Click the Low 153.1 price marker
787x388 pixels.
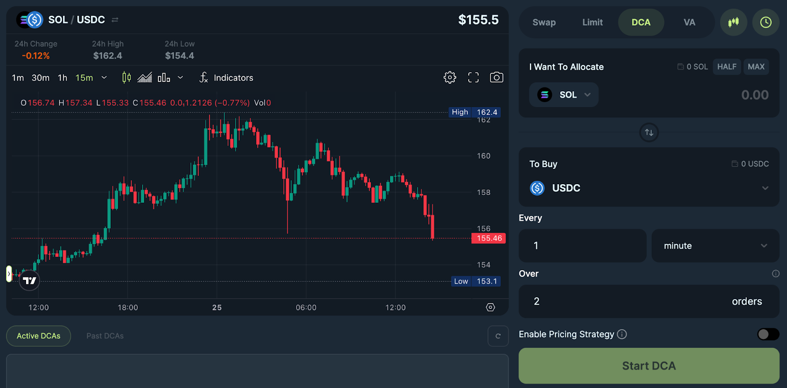[476, 281]
